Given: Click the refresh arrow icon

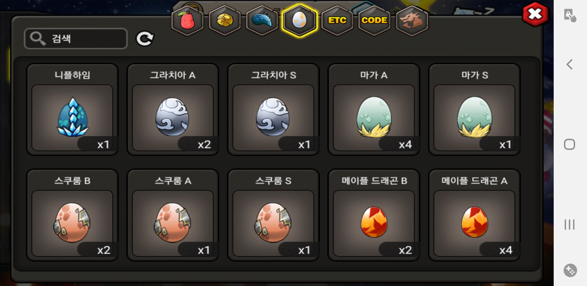Looking at the screenshot, I should tap(145, 39).
